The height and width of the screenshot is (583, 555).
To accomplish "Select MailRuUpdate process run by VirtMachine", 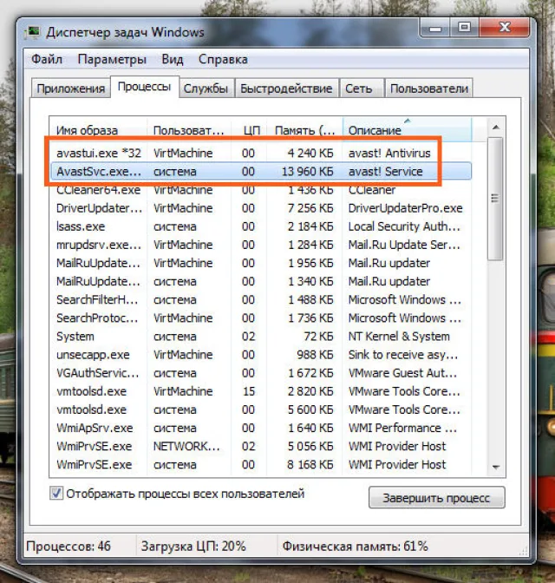I will click(261, 263).
